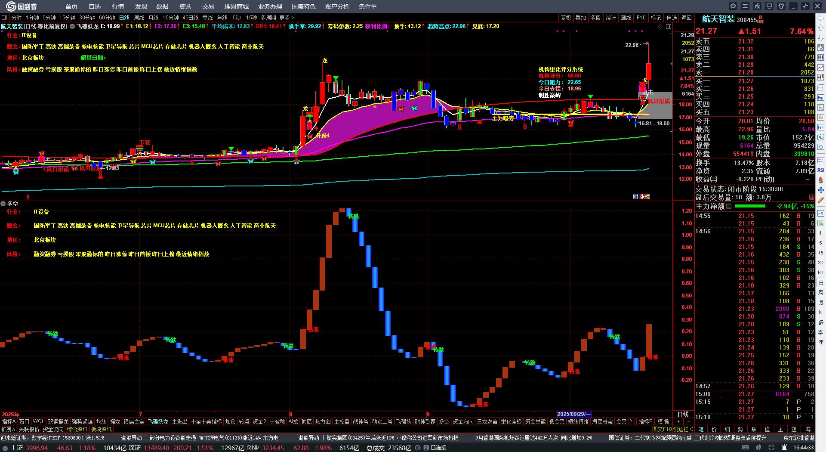Viewport: 826px width, 452px height.
Task: Toggle the 主力净额 list icon
Action: click(729, 206)
